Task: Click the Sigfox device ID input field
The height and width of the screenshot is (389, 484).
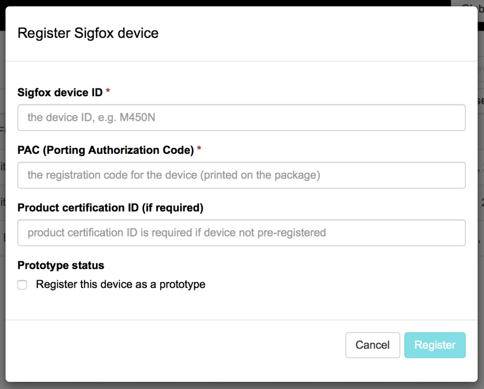Action: pos(242,118)
